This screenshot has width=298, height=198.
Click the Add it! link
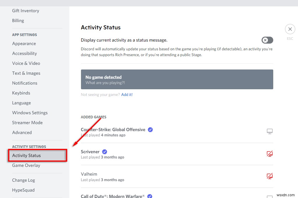coord(127,94)
